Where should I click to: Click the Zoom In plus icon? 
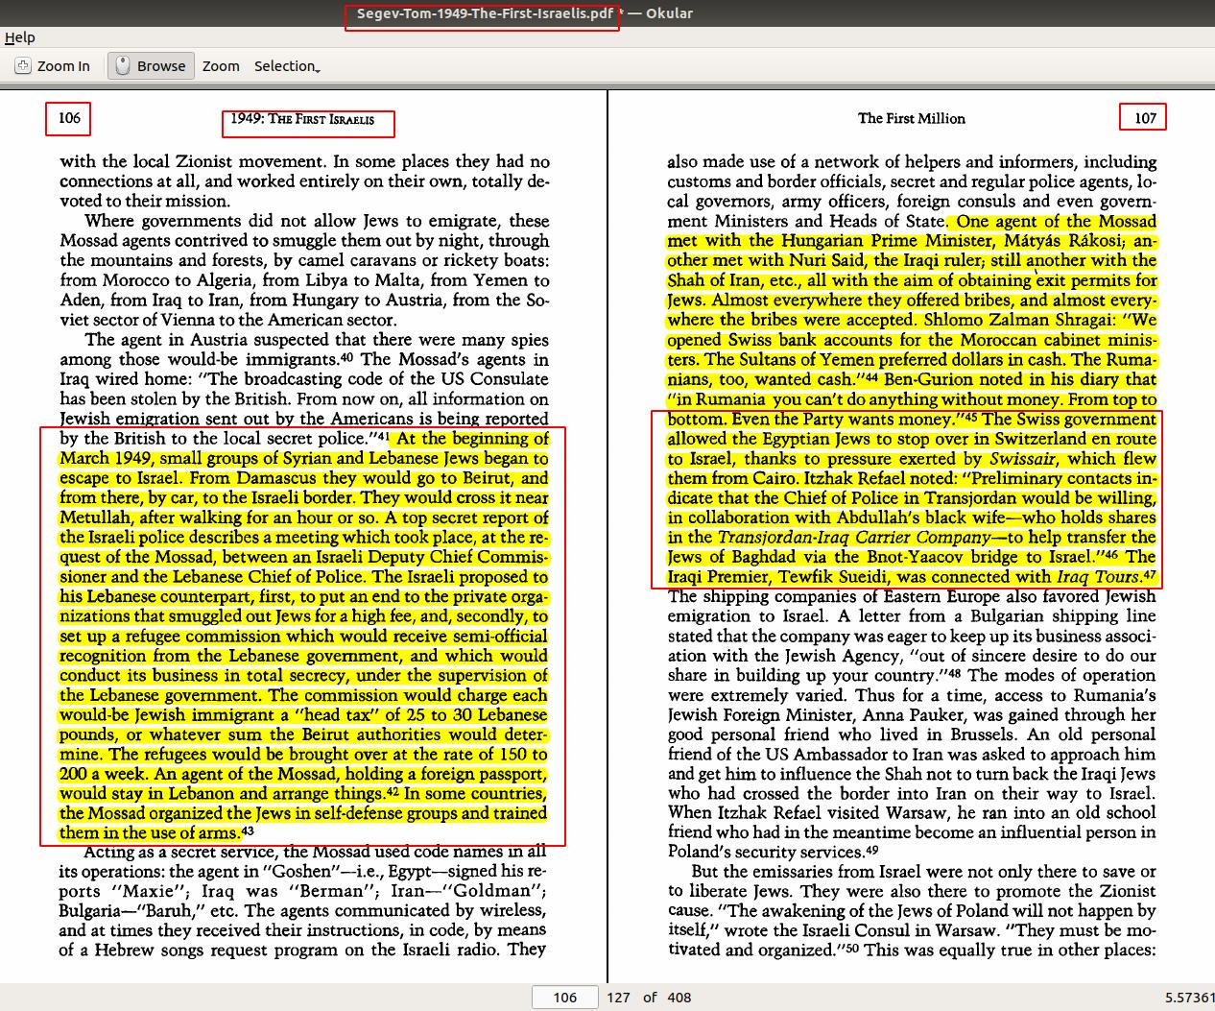coord(23,66)
